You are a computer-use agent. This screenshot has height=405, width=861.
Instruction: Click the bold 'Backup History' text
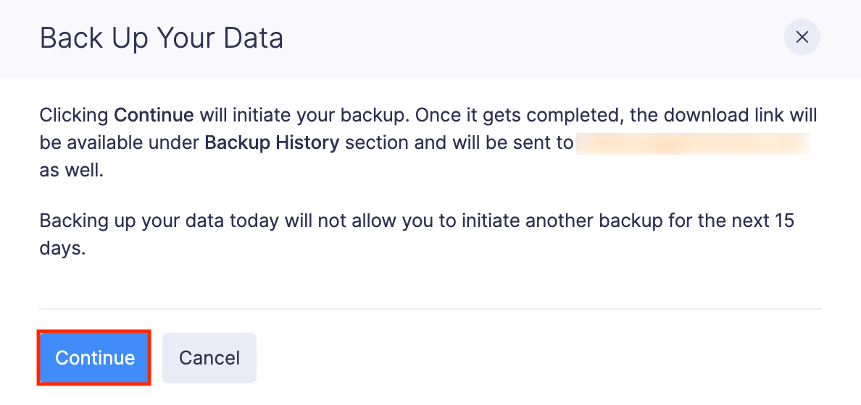[x=272, y=142]
